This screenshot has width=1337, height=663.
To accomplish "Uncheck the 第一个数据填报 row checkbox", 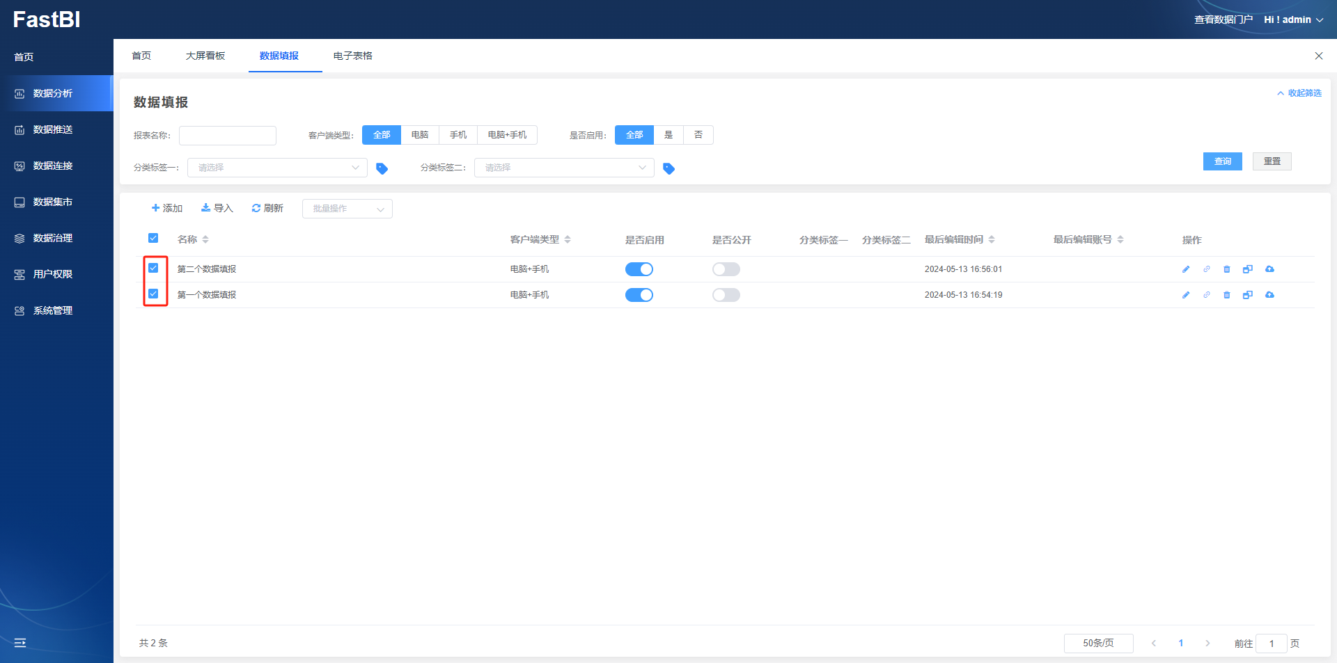I will (153, 294).
